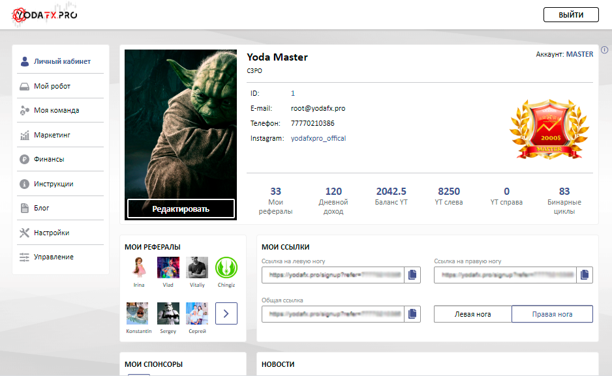Click the 120 Дневной доход stat
This screenshot has height=376, width=612.
pos(333,201)
